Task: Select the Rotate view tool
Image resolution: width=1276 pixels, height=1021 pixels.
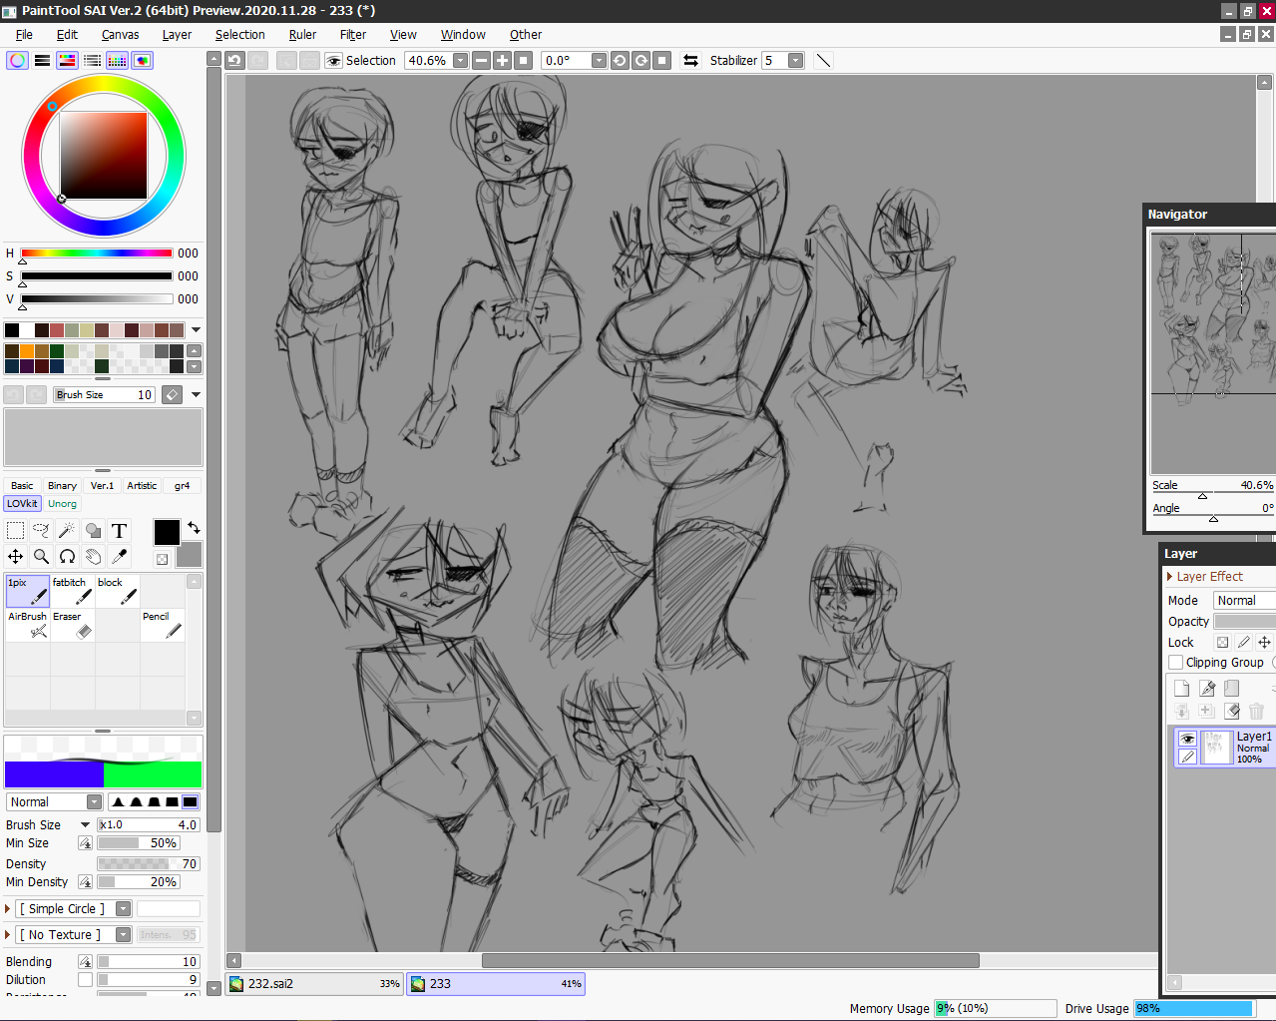Action: 67,556
